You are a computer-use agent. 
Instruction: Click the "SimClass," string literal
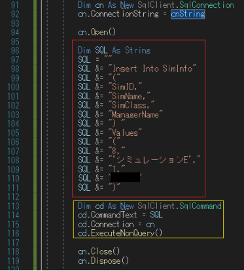pos(131,105)
